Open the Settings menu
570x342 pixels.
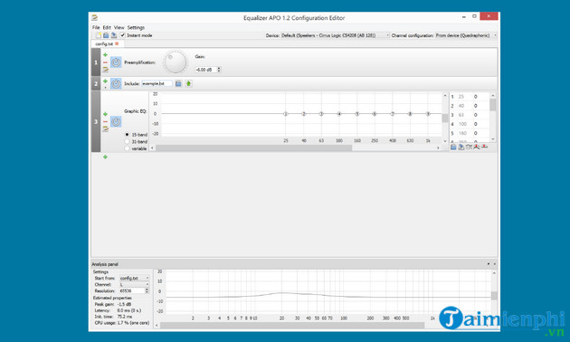(x=136, y=27)
